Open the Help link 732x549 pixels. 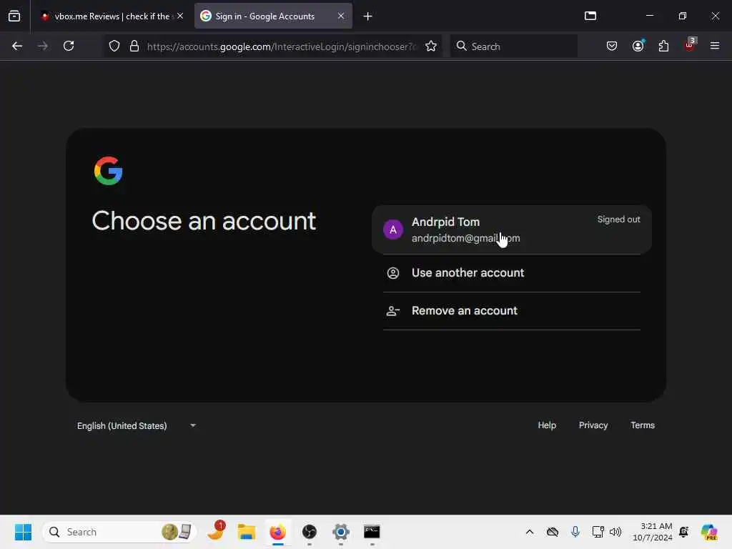point(547,425)
